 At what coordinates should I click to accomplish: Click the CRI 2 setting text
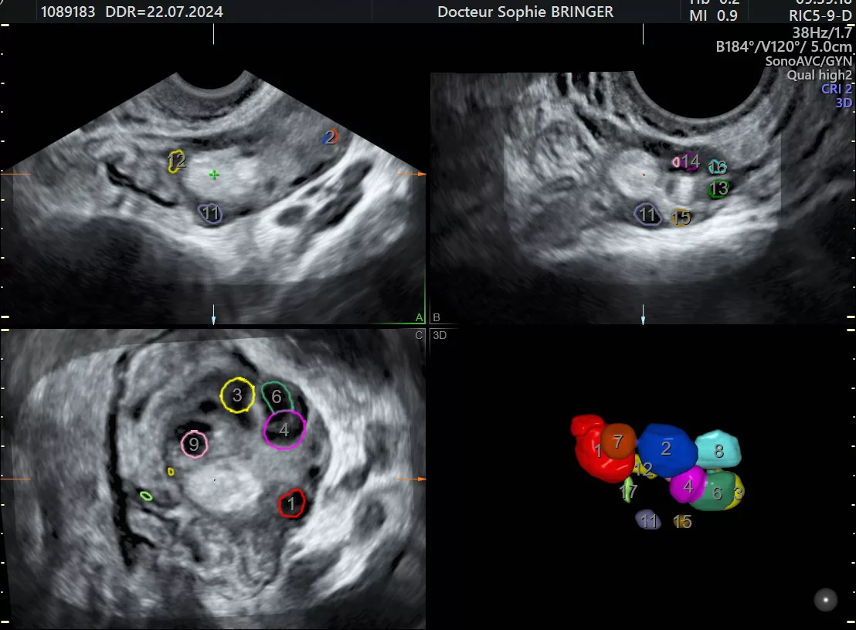tap(837, 89)
